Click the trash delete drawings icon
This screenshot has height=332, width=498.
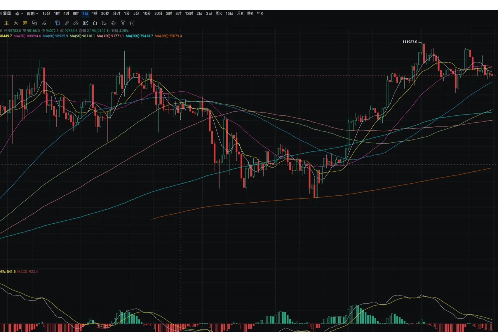click(x=132, y=23)
